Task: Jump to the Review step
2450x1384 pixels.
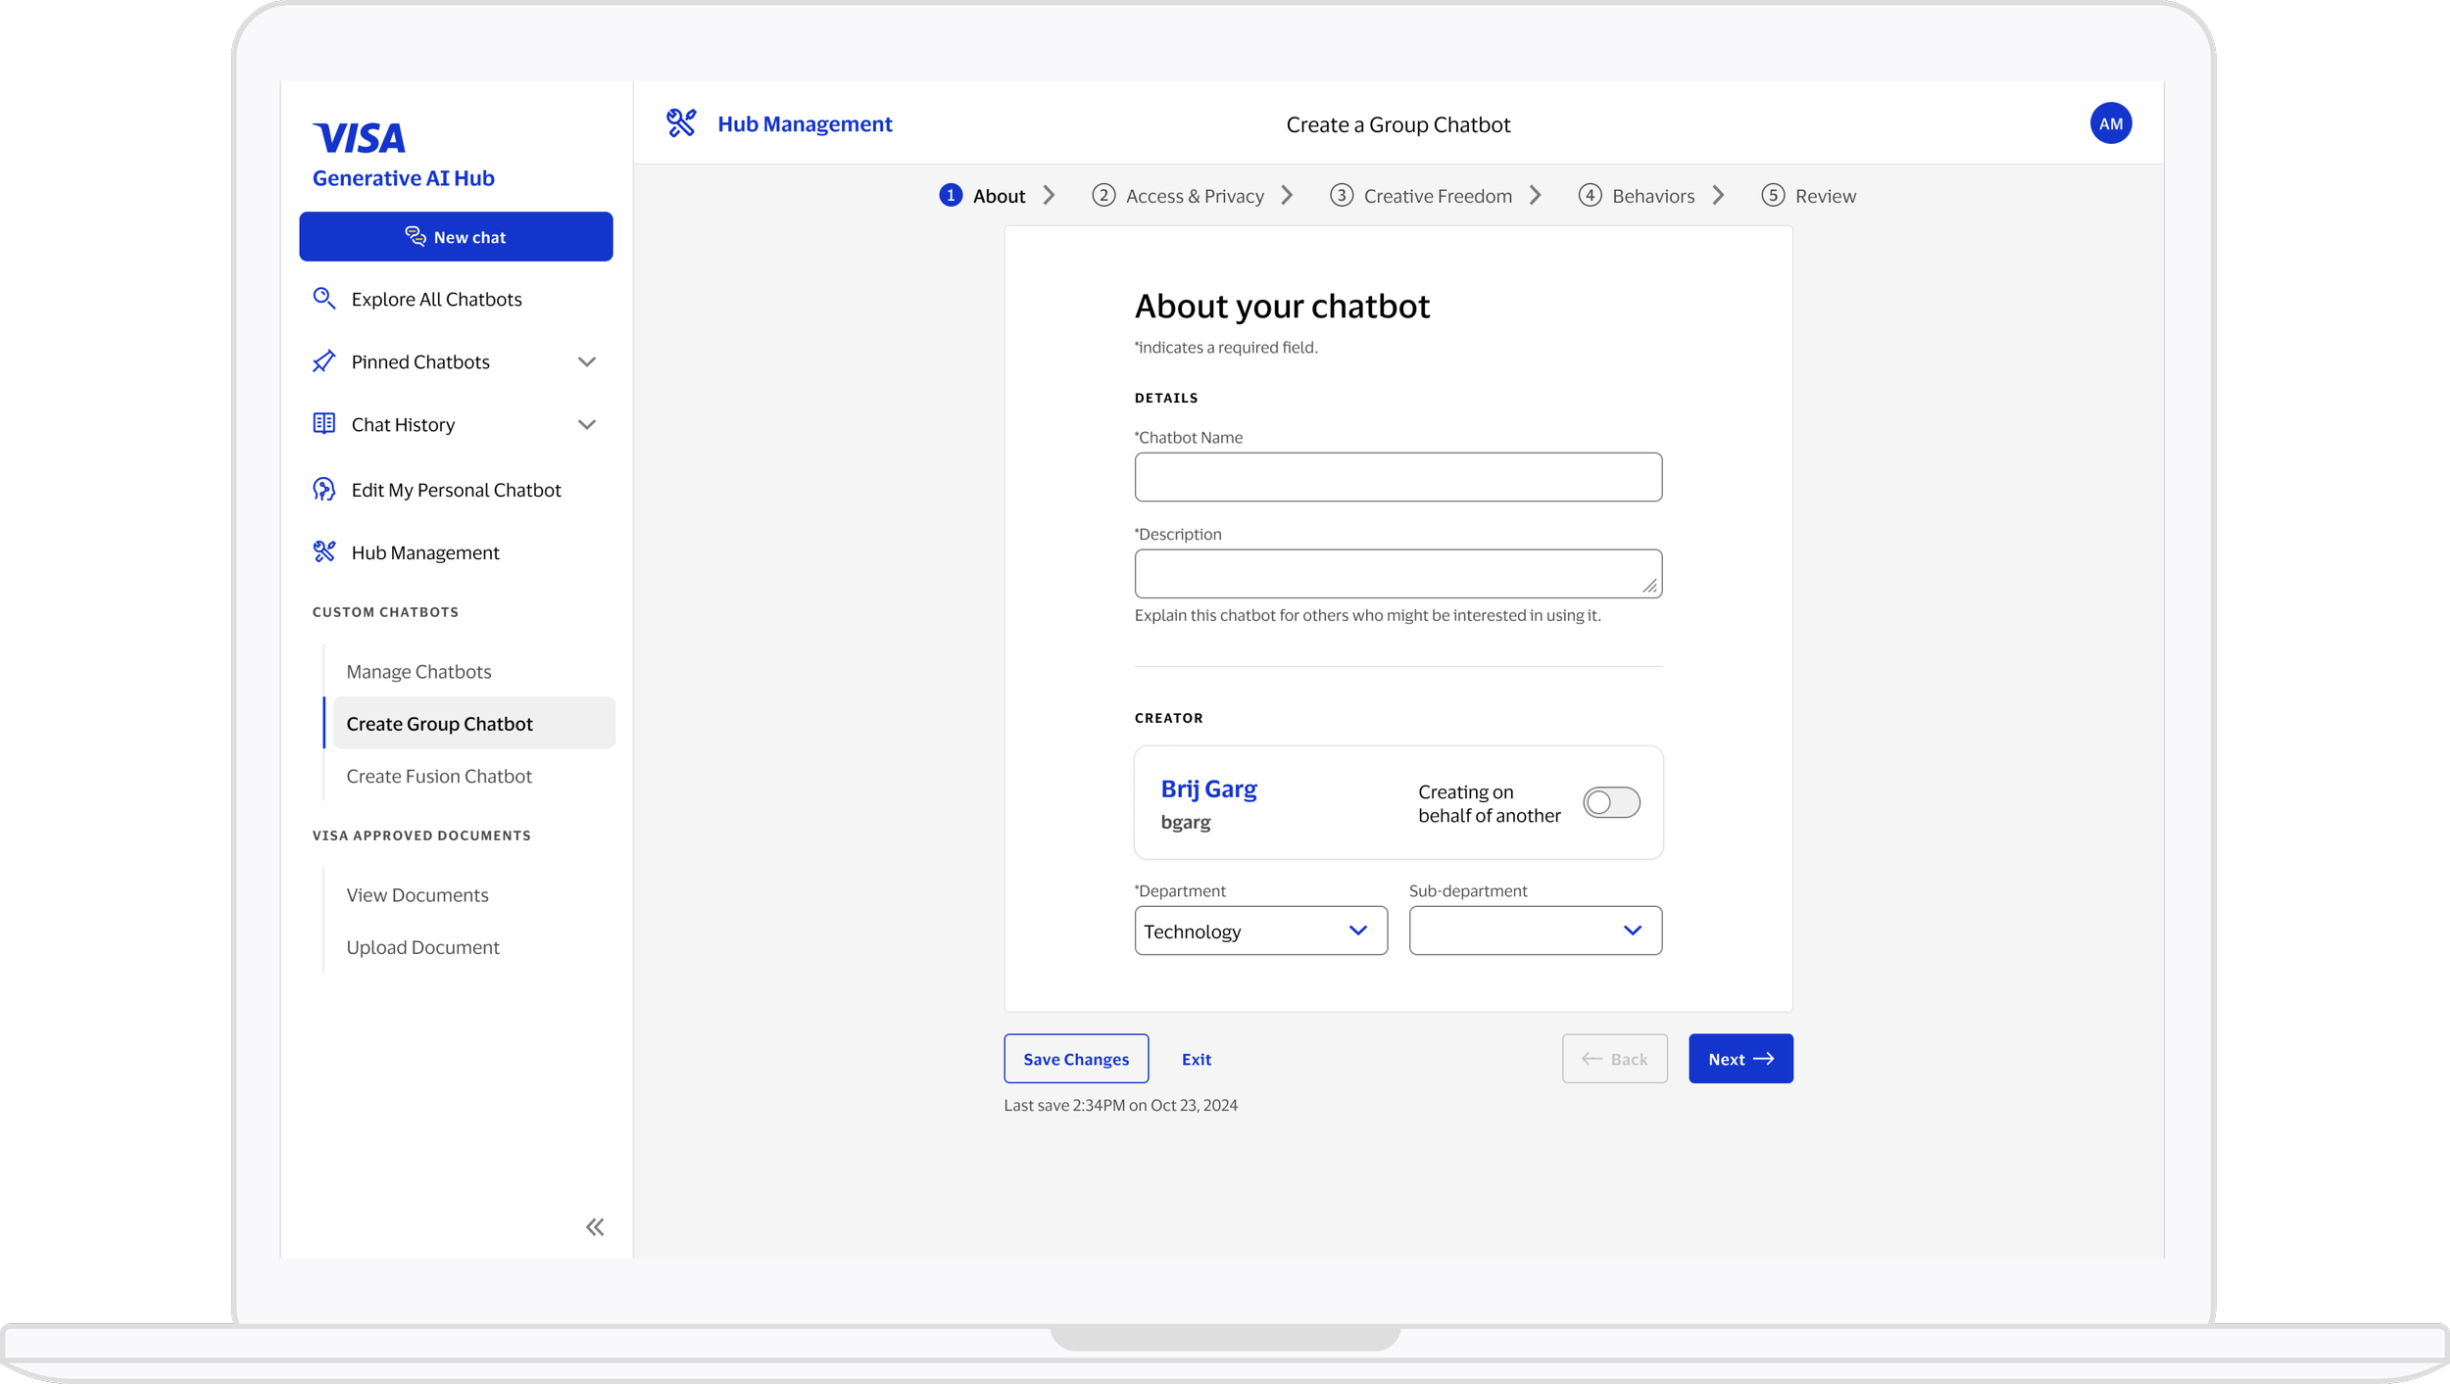Action: [1809, 196]
